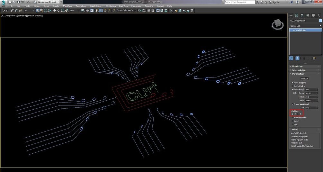Collapse the About rollout

point(305,129)
